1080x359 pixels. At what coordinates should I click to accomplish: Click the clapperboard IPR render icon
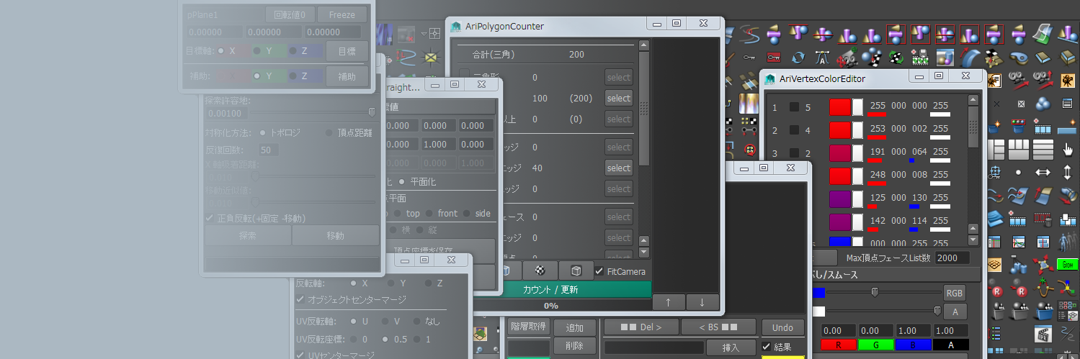point(1043,333)
